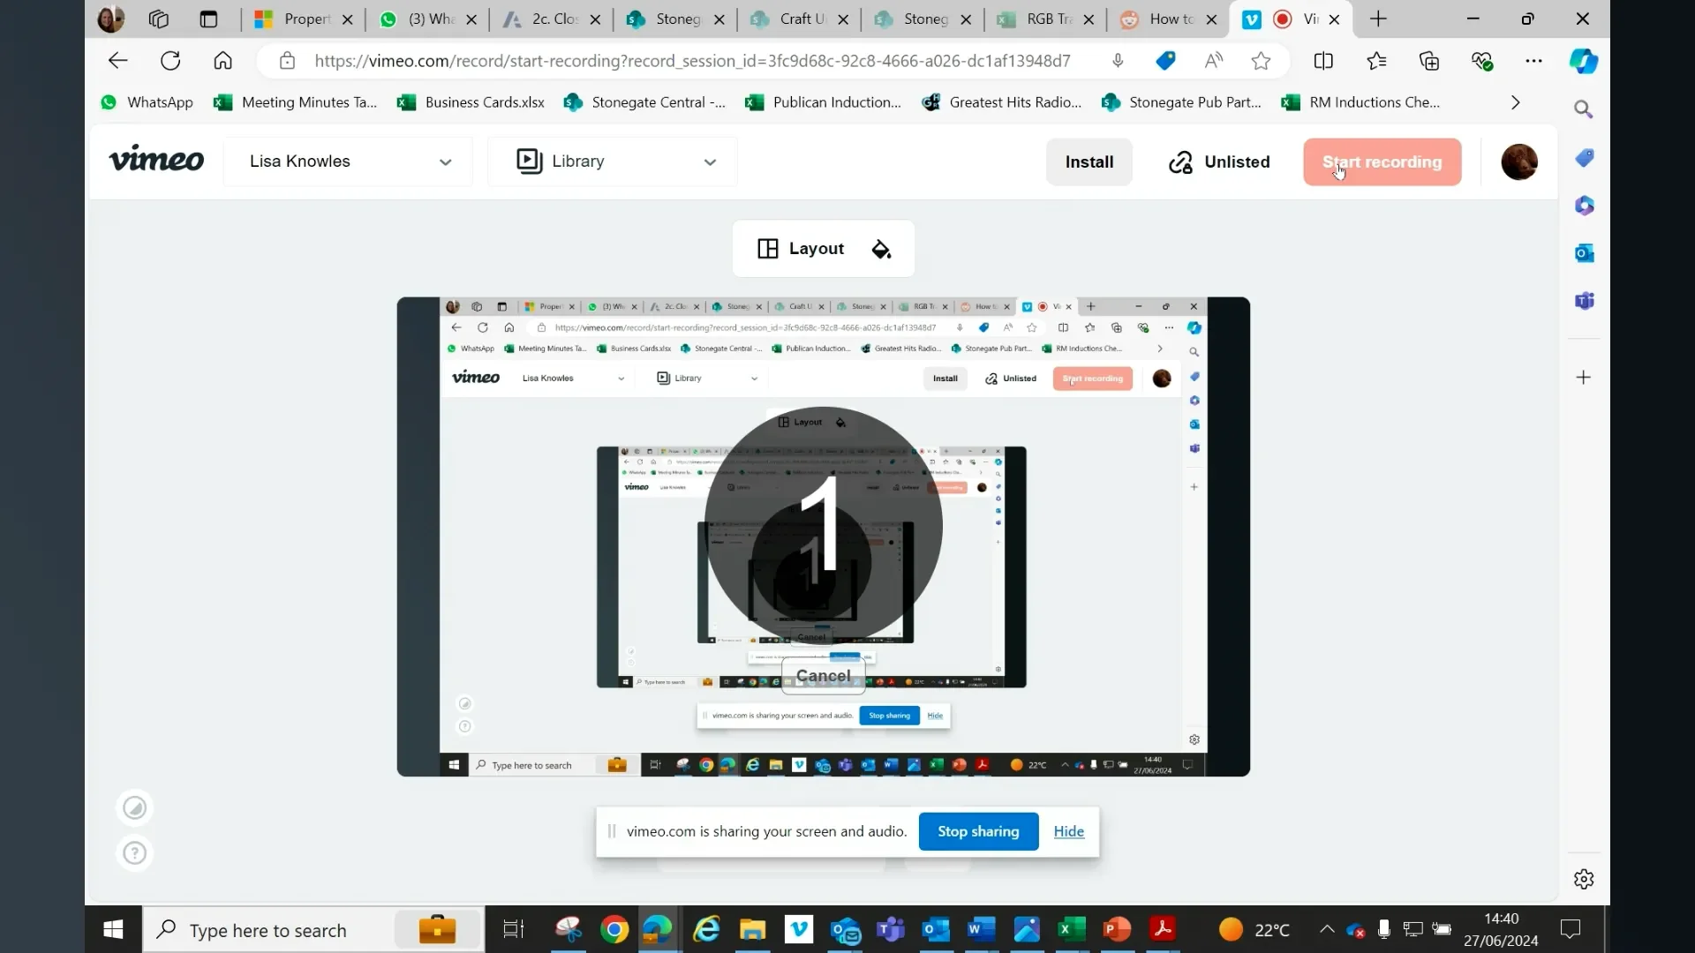Cancel the recording countdown

[824, 676]
